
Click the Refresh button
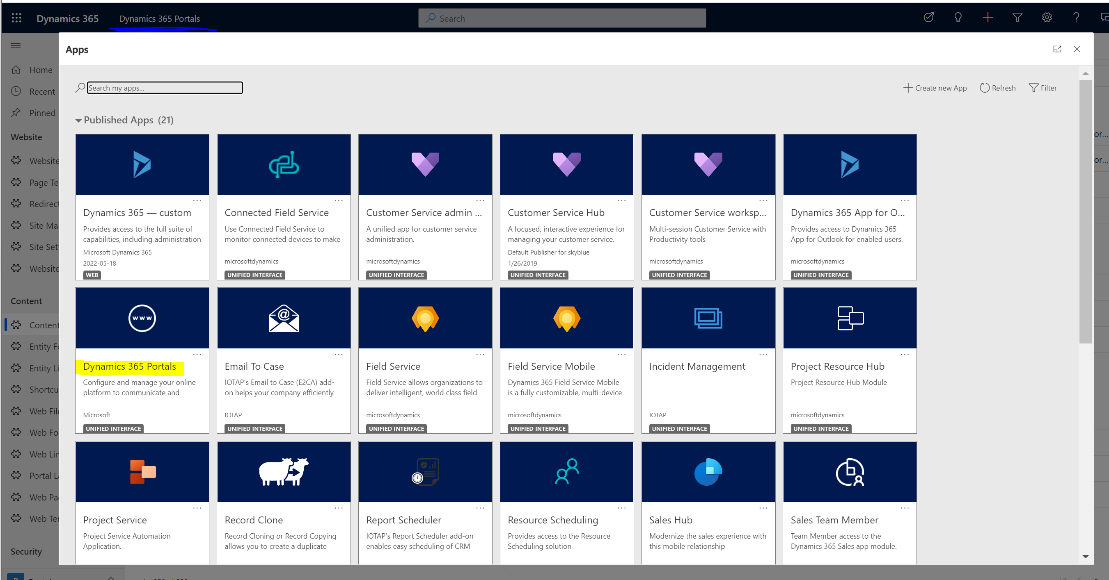click(x=997, y=88)
